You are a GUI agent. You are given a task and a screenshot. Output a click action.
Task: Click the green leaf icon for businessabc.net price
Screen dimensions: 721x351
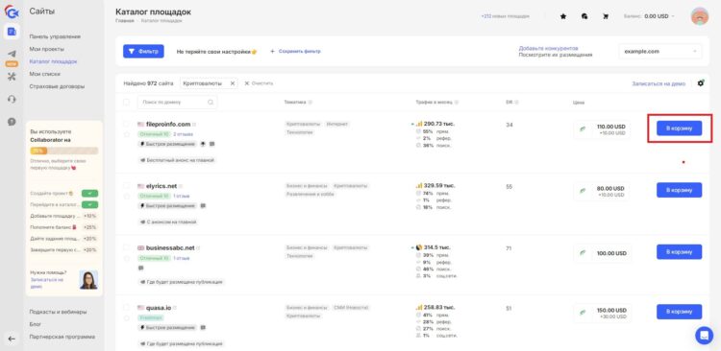pyautogui.click(x=583, y=253)
